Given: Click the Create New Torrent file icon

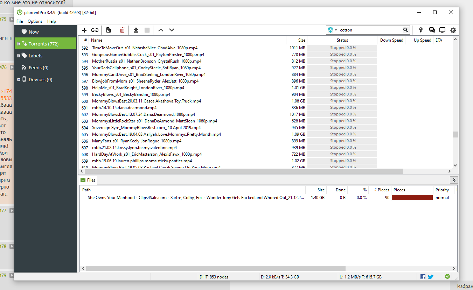Looking at the screenshot, I should [x=109, y=30].
